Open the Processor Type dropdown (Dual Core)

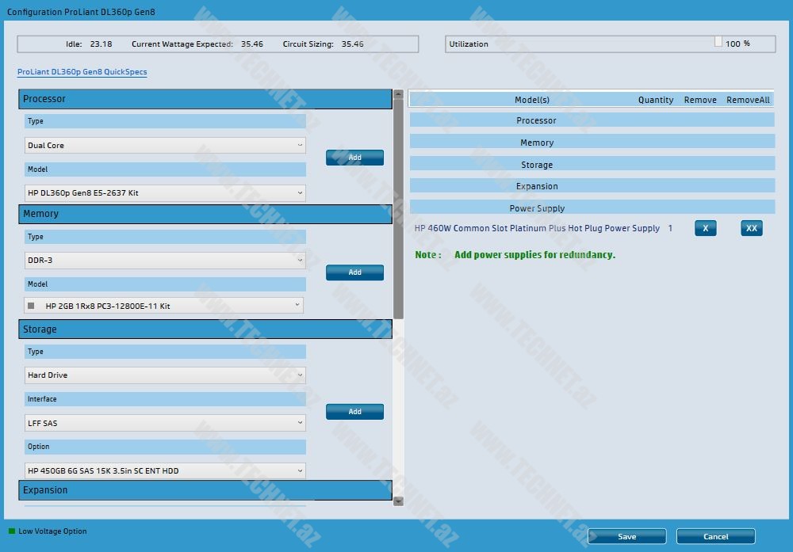coord(165,146)
